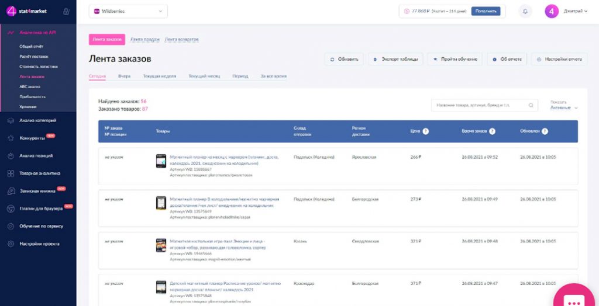Click help icon next to Цена column

pyautogui.click(x=426, y=131)
